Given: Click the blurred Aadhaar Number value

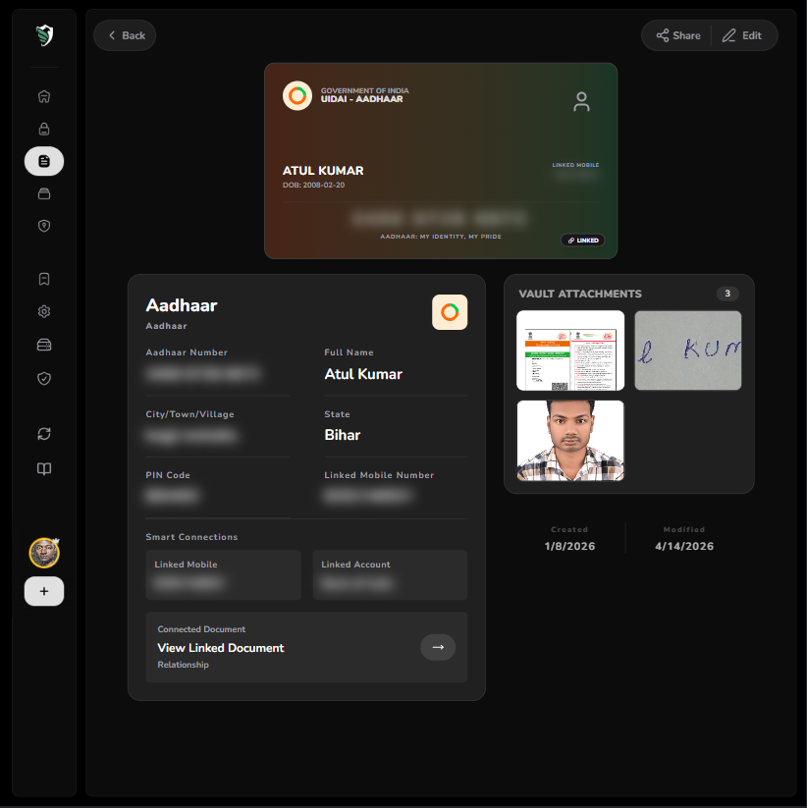Looking at the screenshot, I should tap(202, 374).
